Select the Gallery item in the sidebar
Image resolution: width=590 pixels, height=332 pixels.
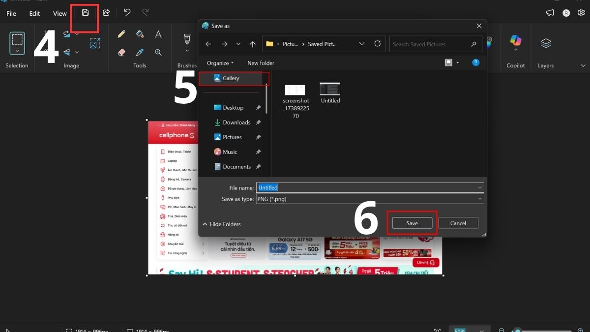(230, 78)
